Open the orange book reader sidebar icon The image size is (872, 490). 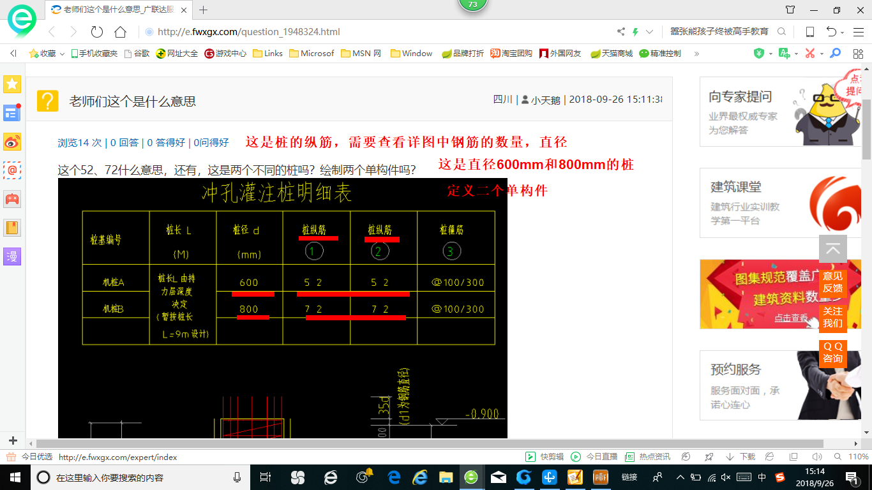[12, 227]
